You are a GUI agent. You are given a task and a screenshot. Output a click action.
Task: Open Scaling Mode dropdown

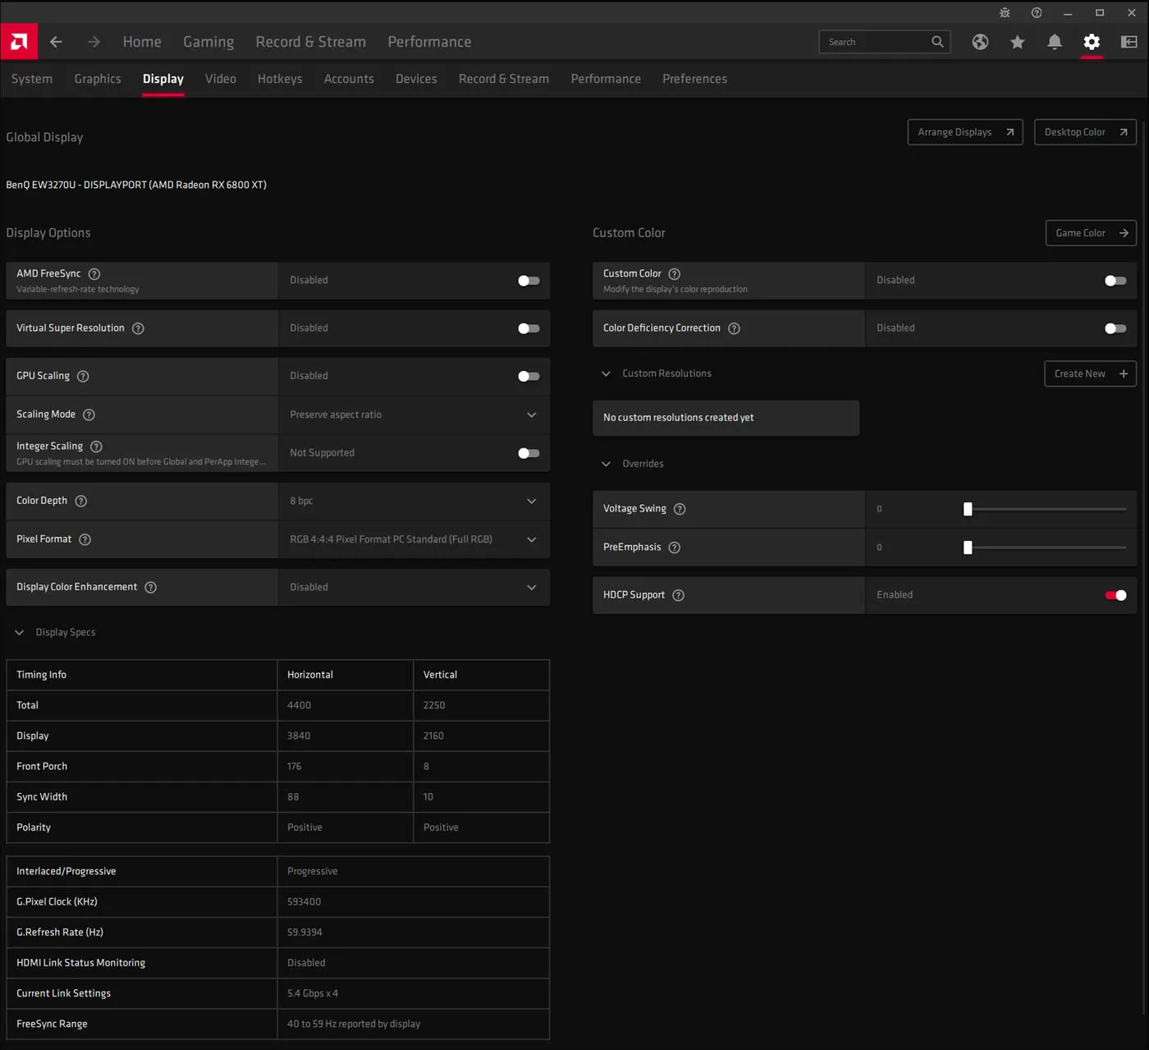(x=414, y=415)
